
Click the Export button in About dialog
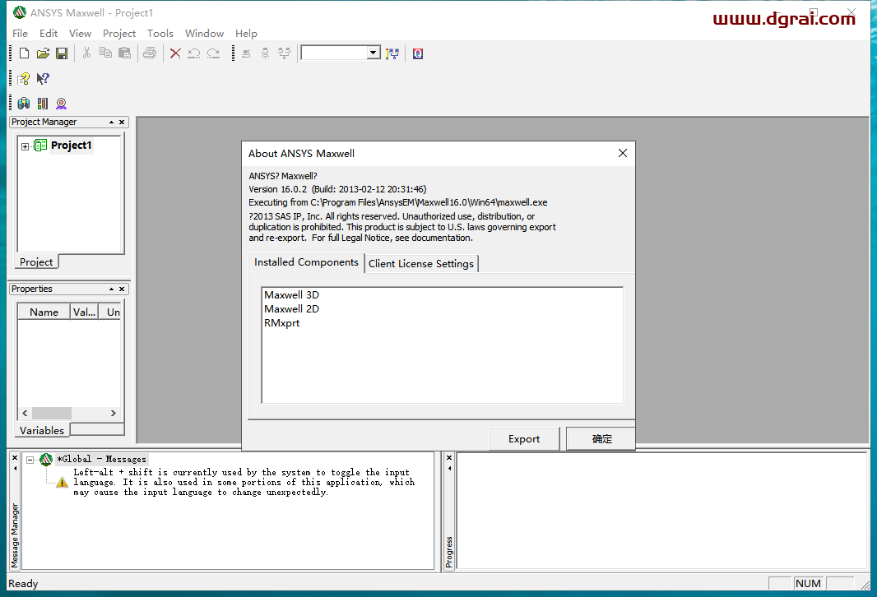click(524, 439)
